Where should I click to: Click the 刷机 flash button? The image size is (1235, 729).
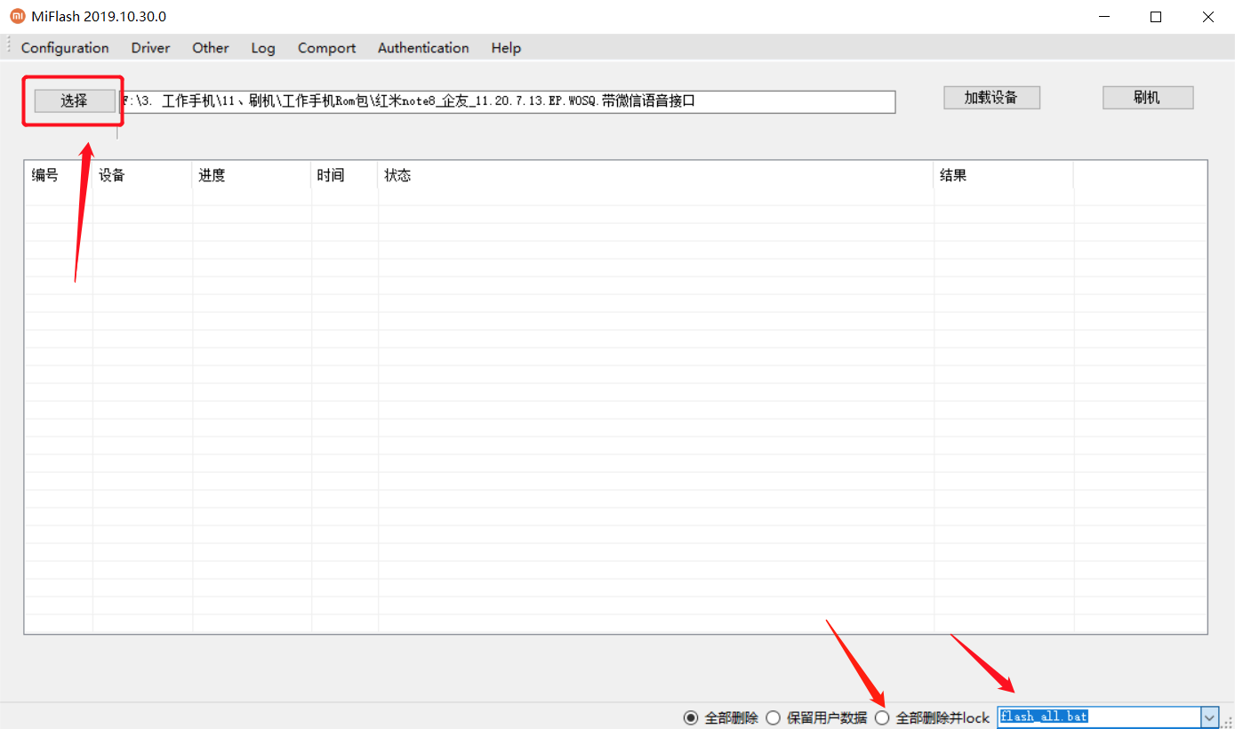click(x=1147, y=98)
